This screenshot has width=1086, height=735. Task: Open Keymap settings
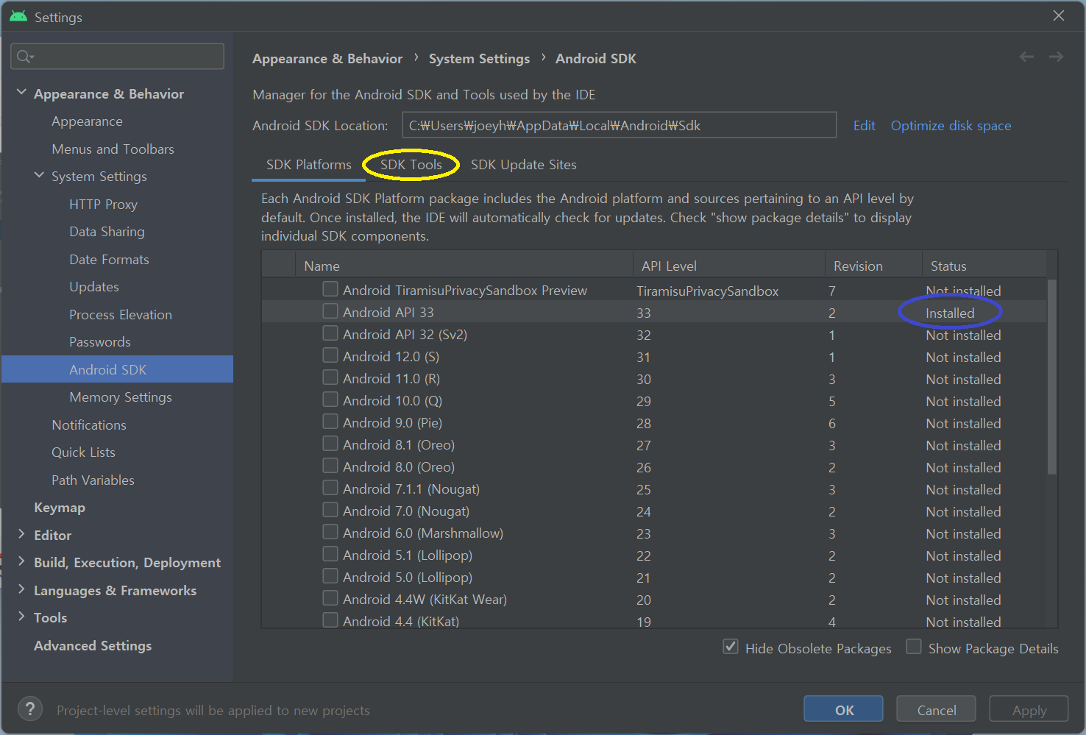[x=60, y=508]
